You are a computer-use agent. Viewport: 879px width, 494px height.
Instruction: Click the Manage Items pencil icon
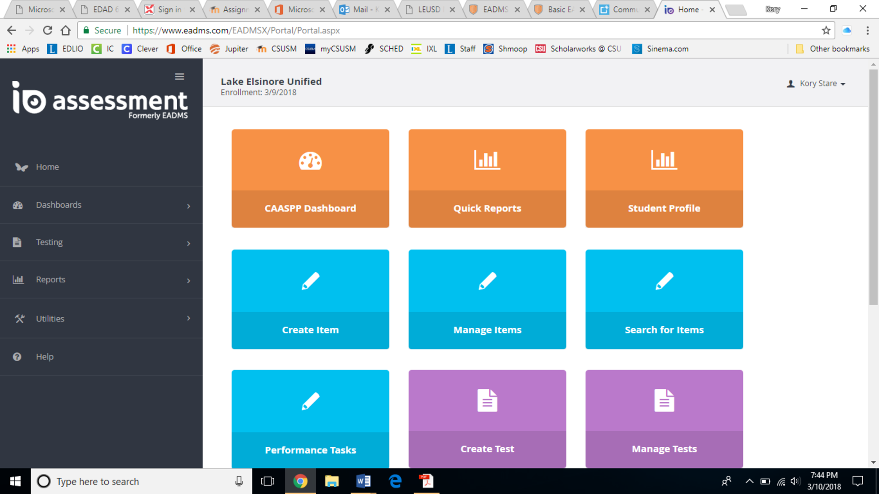click(487, 282)
